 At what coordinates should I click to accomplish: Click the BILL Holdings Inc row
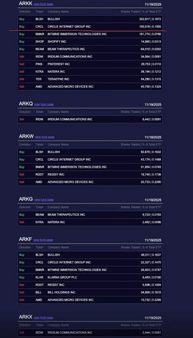[90, 292]
